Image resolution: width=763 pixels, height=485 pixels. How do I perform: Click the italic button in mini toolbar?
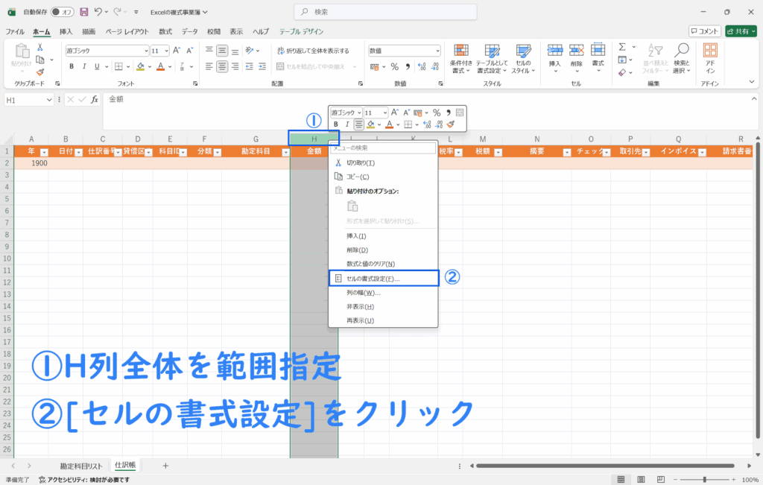346,124
